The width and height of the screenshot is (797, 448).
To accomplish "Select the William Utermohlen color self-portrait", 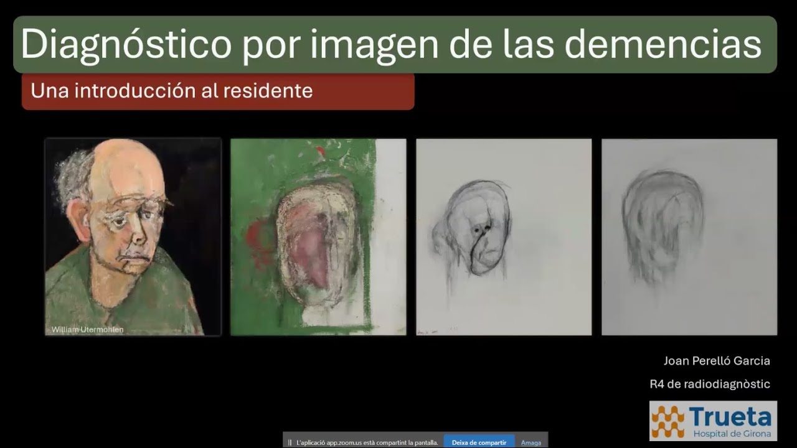I will pyautogui.click(x=133, y=237).
